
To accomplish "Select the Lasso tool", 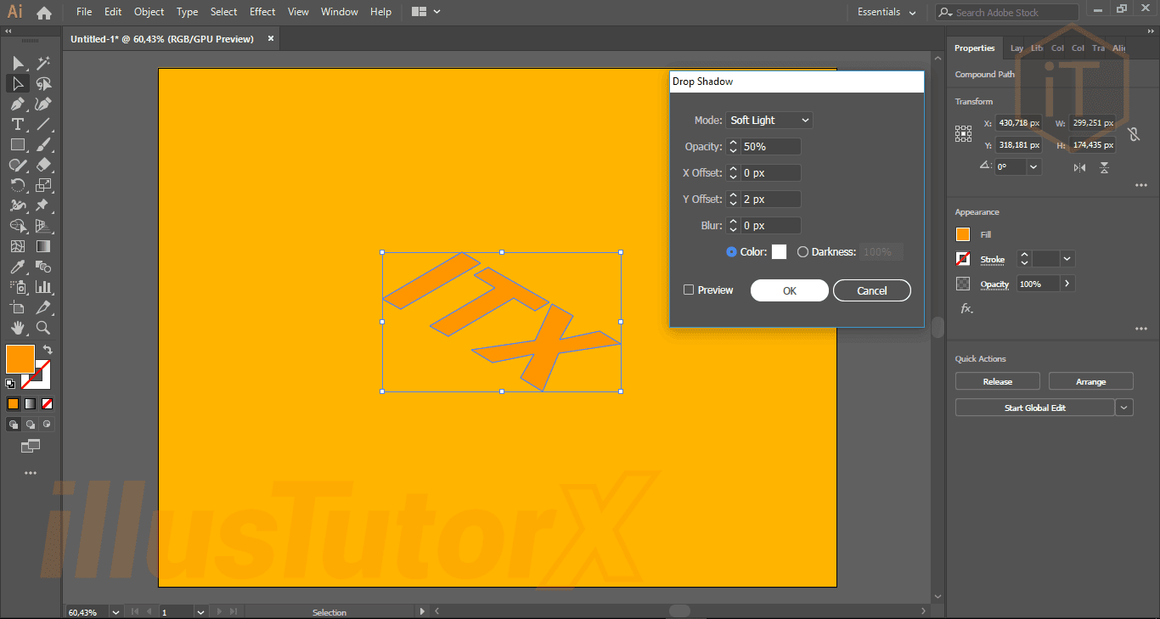I will coord(43,83).
